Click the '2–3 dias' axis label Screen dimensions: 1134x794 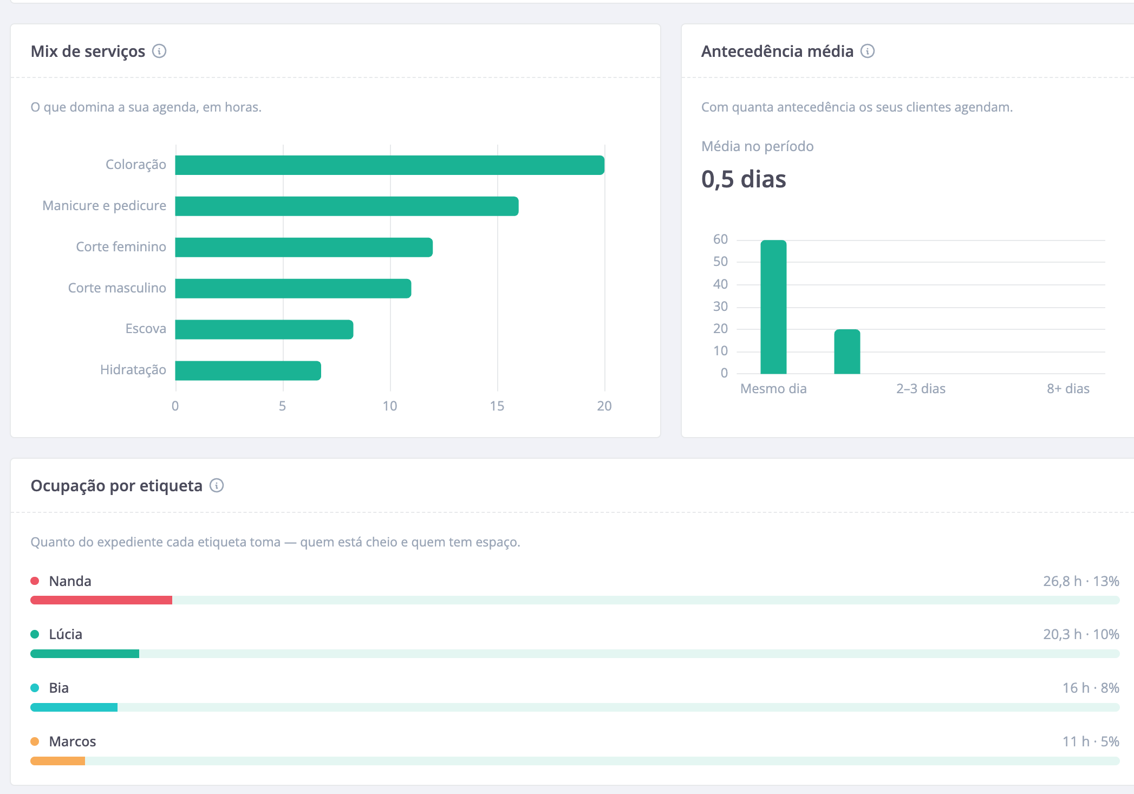point(921,389)
